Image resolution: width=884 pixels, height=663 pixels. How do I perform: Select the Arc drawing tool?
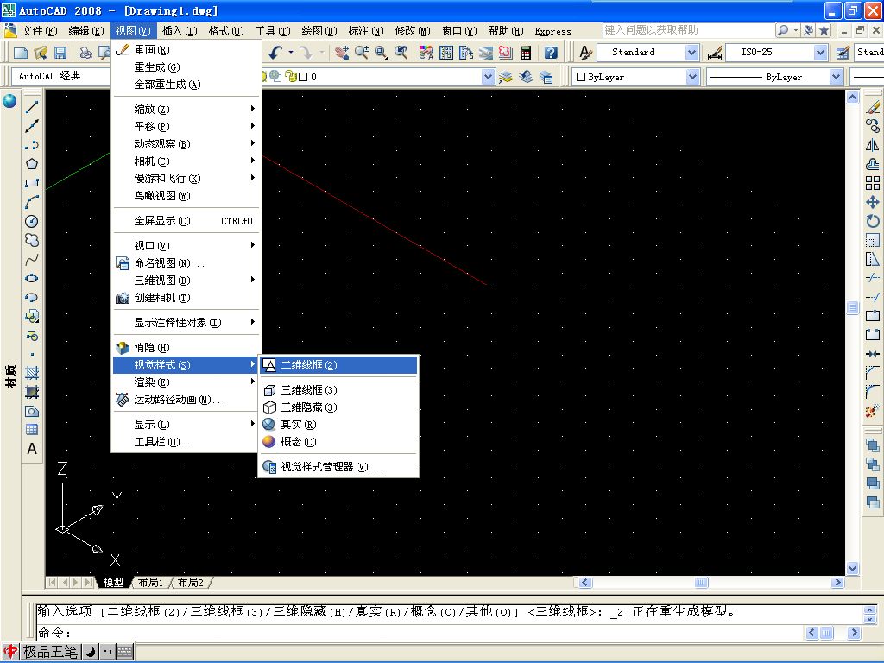coord(32,202)
